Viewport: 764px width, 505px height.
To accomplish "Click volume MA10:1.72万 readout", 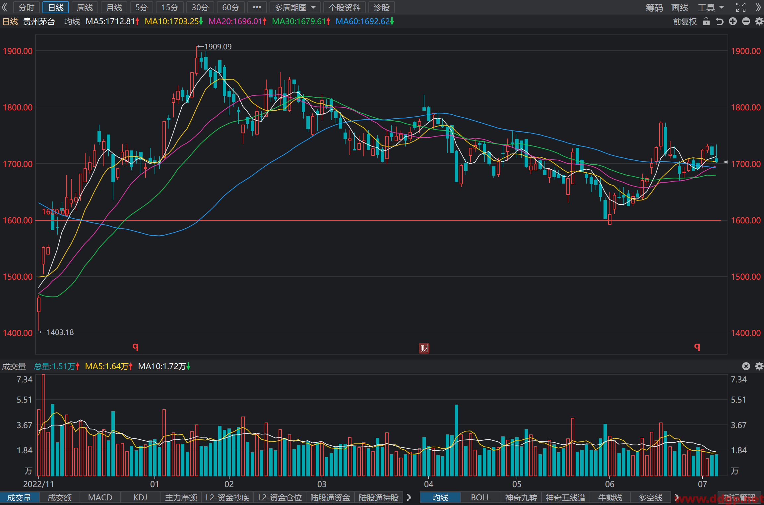I will 164,366.
